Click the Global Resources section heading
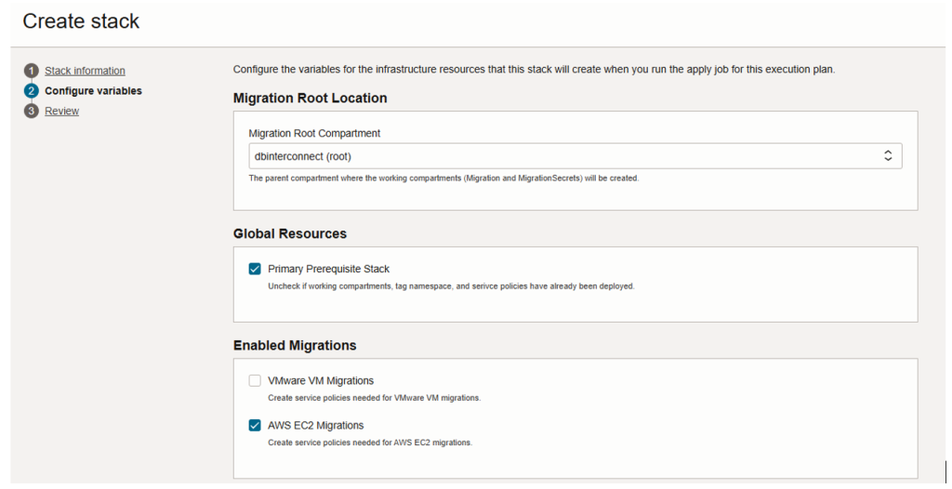952x489 pixels. coord(289,233)
